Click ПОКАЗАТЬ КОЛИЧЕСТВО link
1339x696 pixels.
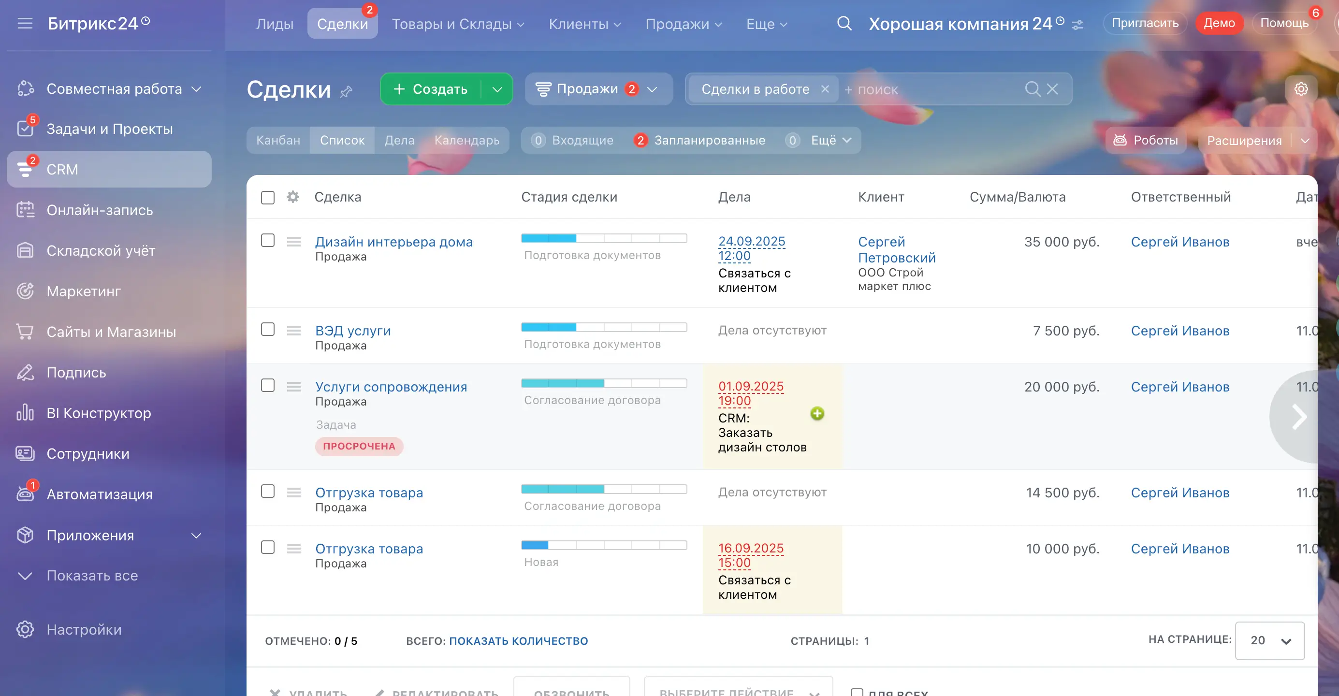518,641
